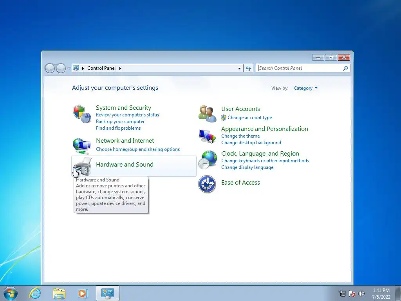Open the Hardware and Sound heading
This screenshot has width=401, height=301.
coord(125,164)
